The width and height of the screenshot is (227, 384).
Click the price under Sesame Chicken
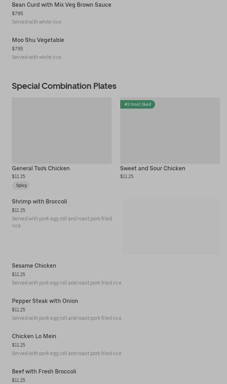19,275
